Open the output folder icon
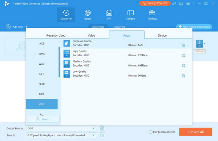Image resolution: width=218 pixels, height=141 pixels. 102,135
